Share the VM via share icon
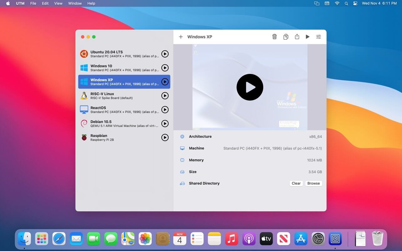The height and width of the screenshot is (251, 402). tap(297, 37)
